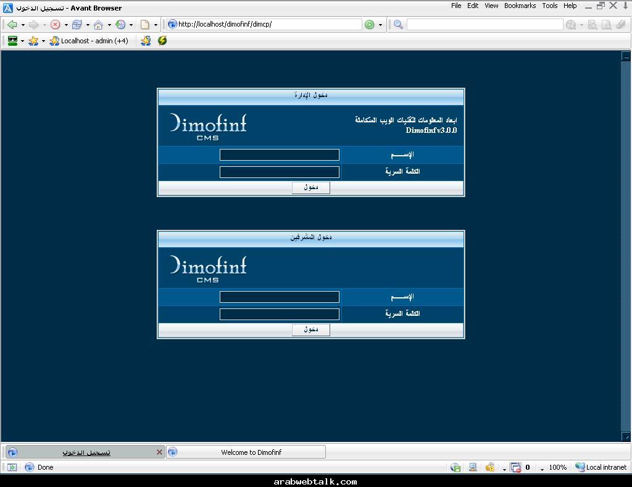Click the Done status text
632x487 pixels.
coord(45,467)
